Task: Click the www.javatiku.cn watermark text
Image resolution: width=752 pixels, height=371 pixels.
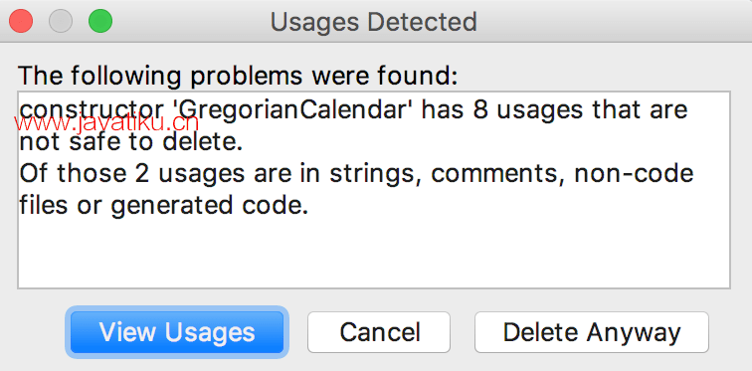Action: tap(106, 124)
